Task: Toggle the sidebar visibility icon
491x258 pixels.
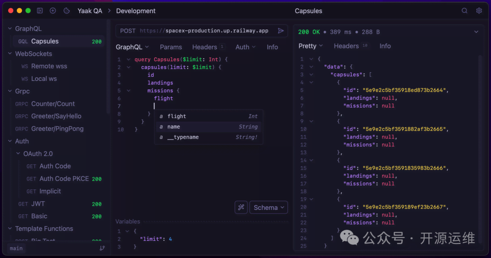Action: (x=40, y=10)
